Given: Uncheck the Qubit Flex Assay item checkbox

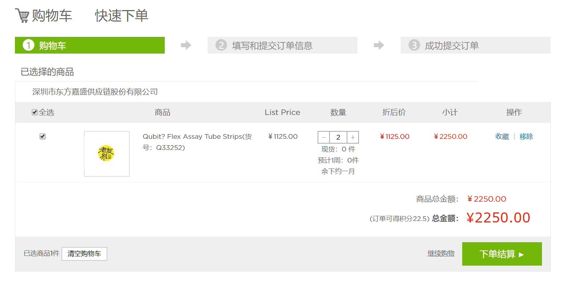Looking at the screenshot, I should [x=42, y=137].
